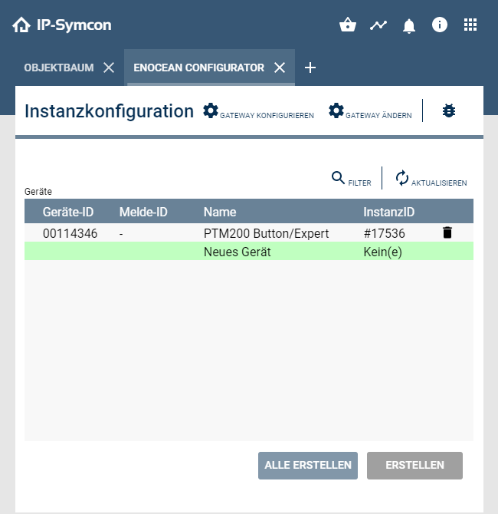Close the EnOcean Configurator tab
Screen dimensions: 498x514
pyautogui.click(x=280, y=68)
